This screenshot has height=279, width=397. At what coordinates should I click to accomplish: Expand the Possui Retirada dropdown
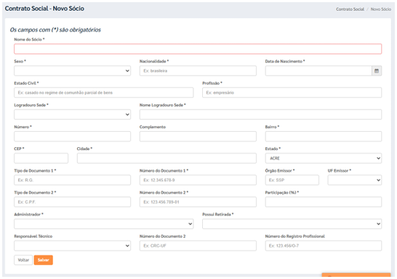click(292, 224)
